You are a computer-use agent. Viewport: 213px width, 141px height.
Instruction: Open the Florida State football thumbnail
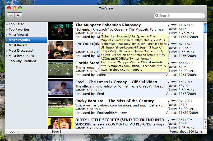pyautogui.click(x=61, y=69)
